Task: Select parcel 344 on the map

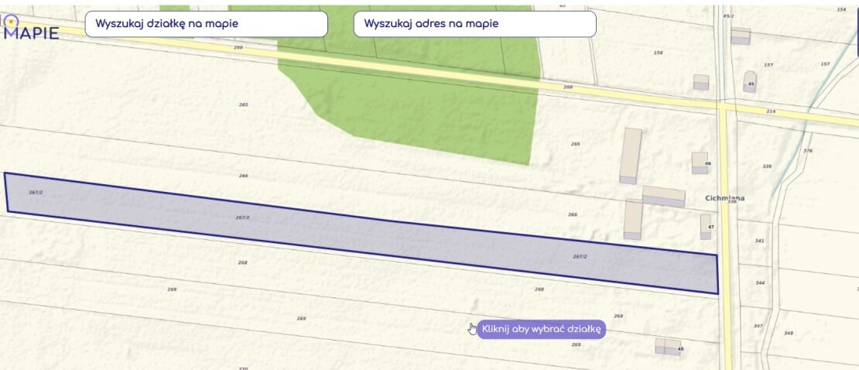Action: pyautogui.click(x=759, y=283)
